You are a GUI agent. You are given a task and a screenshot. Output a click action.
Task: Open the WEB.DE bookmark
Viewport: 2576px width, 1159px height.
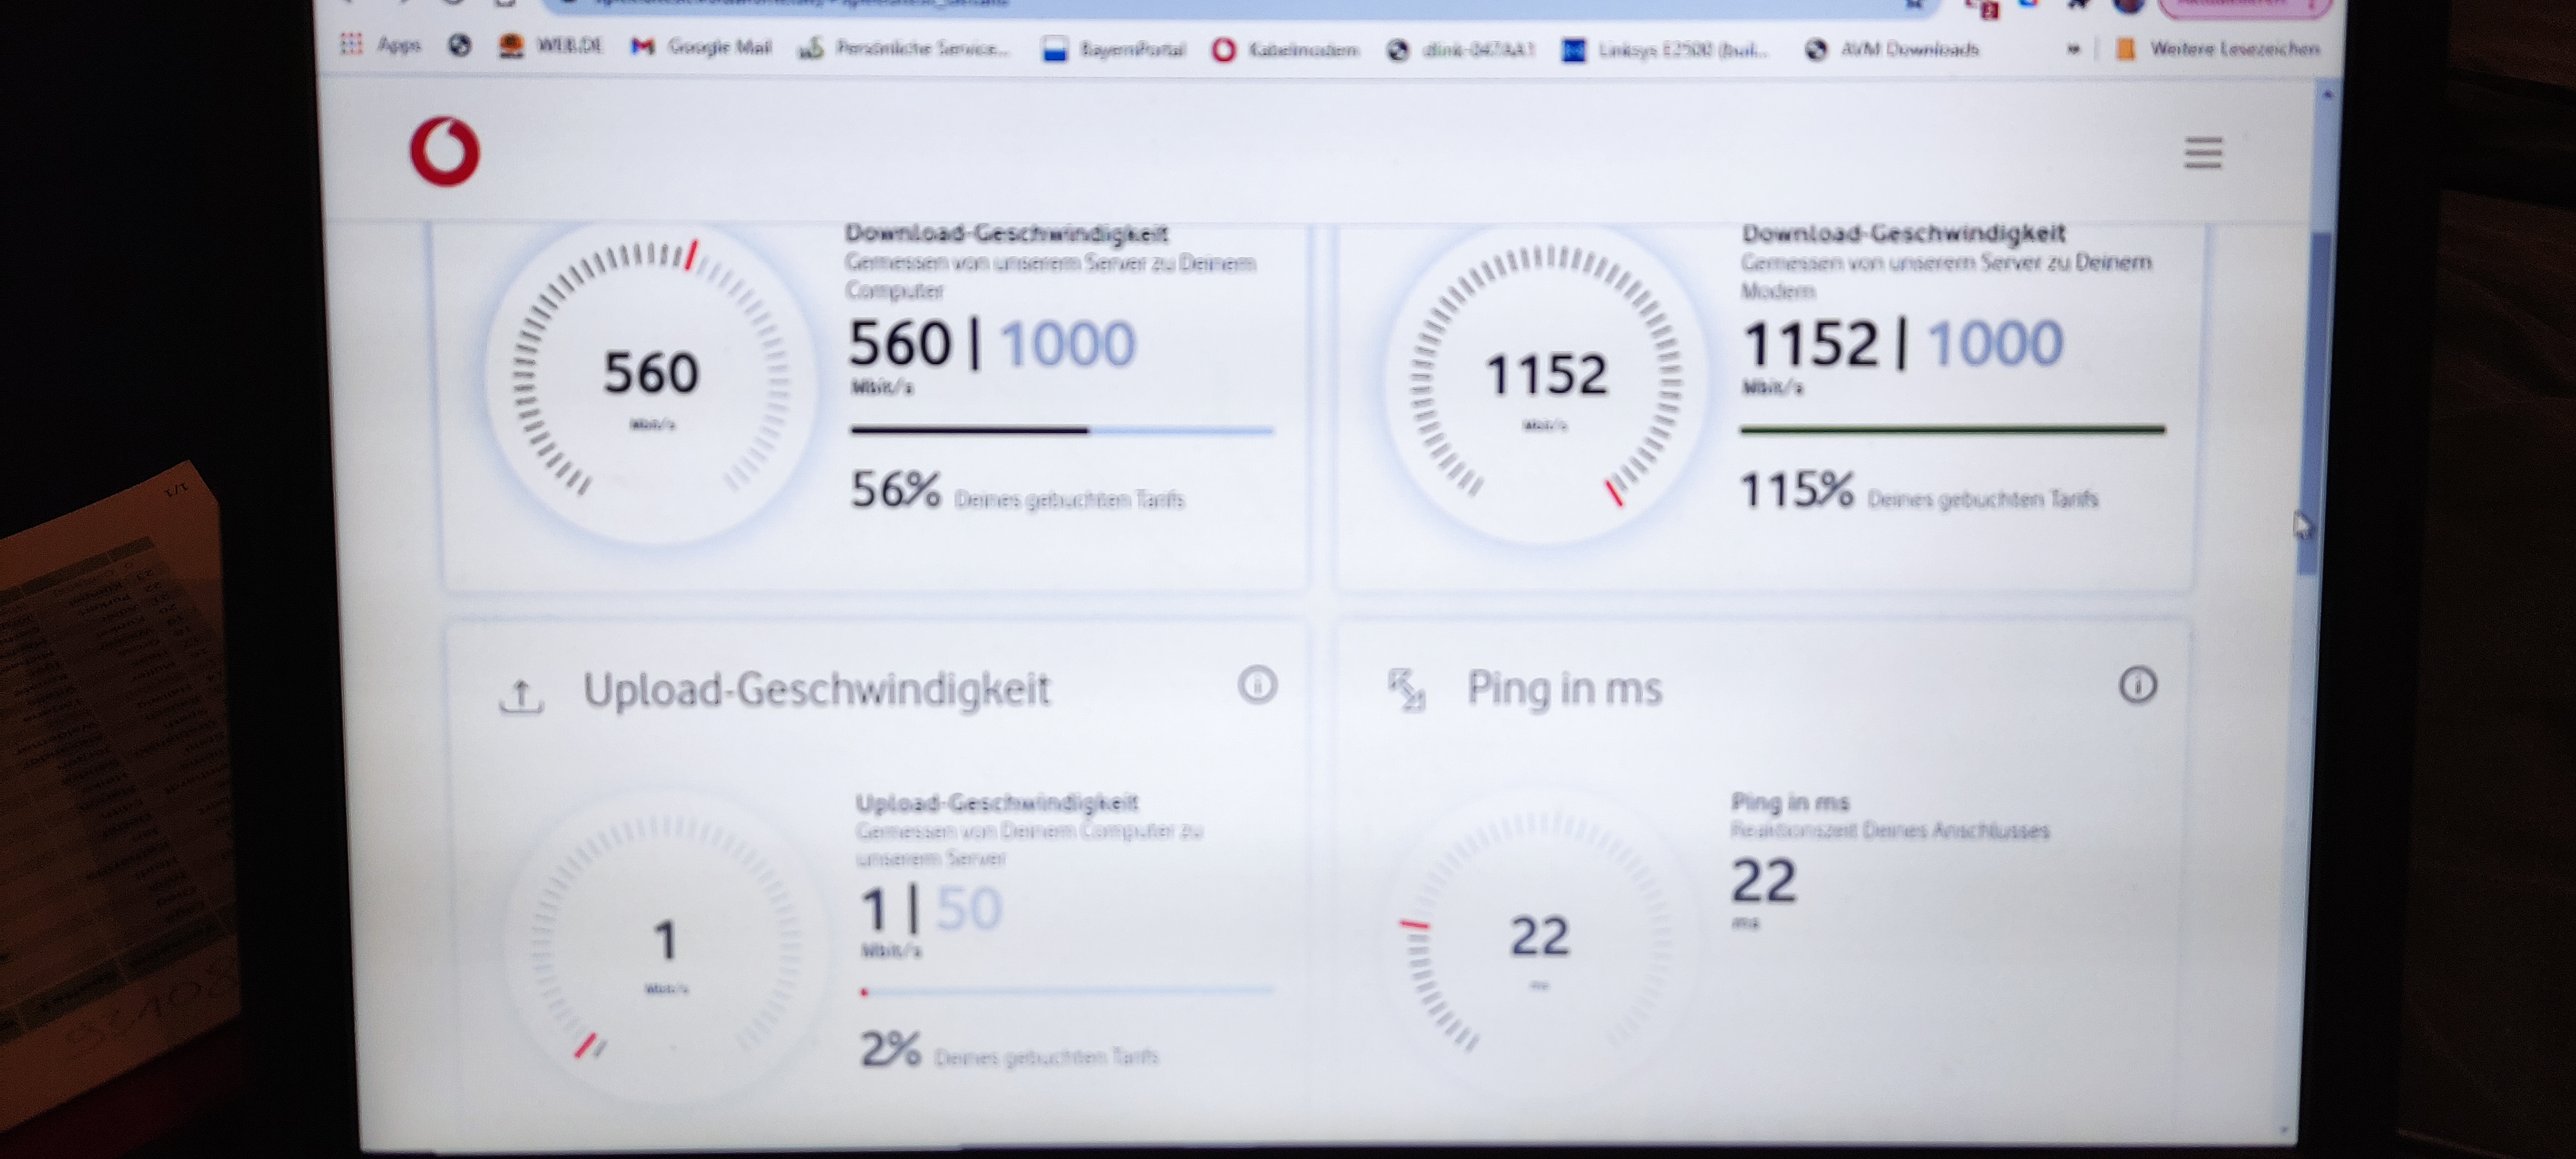pos(552,46)
